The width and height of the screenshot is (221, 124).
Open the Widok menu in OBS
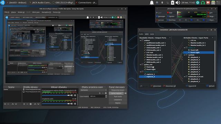click(21, 12)
